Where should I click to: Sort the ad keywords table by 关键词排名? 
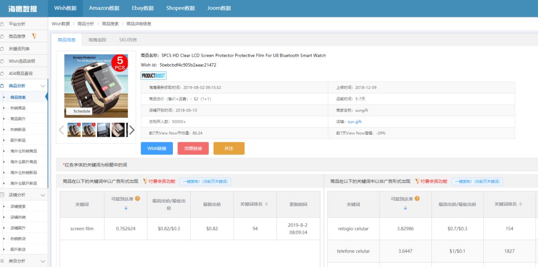[x=267, y=204]
